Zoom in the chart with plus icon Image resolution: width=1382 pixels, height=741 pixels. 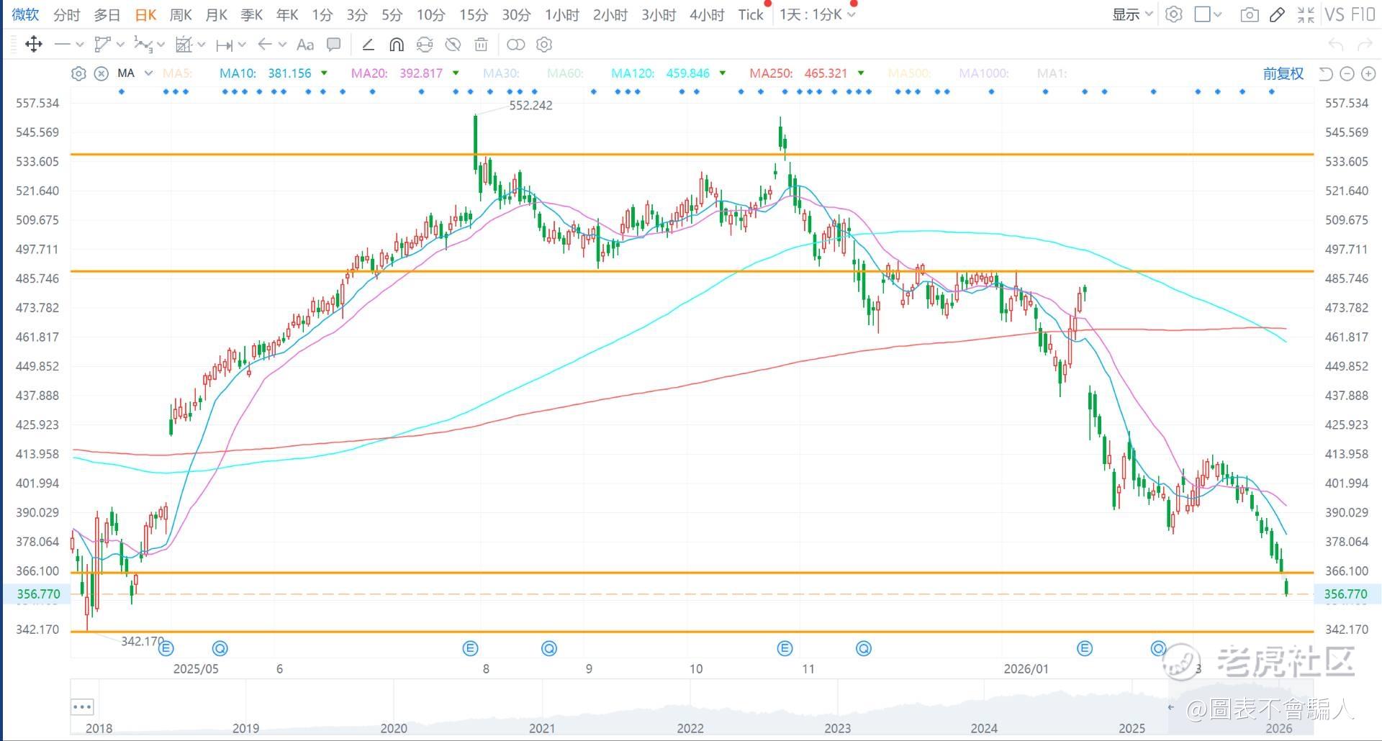coord(1368,73)
